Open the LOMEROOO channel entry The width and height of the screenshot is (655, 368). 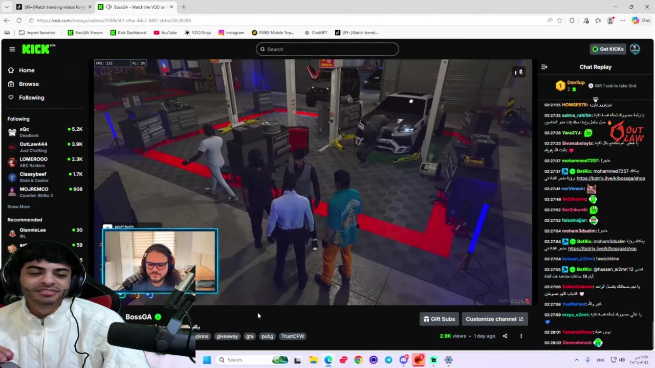(45, 162)
